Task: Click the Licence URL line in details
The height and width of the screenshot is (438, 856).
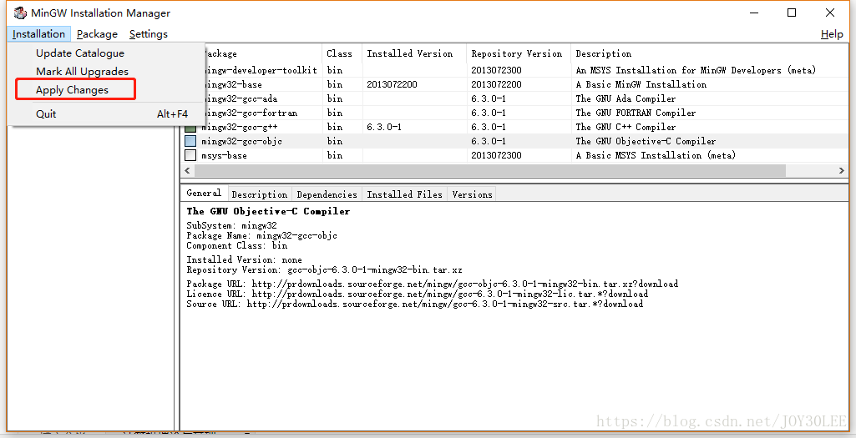Action: pos(417,294)
